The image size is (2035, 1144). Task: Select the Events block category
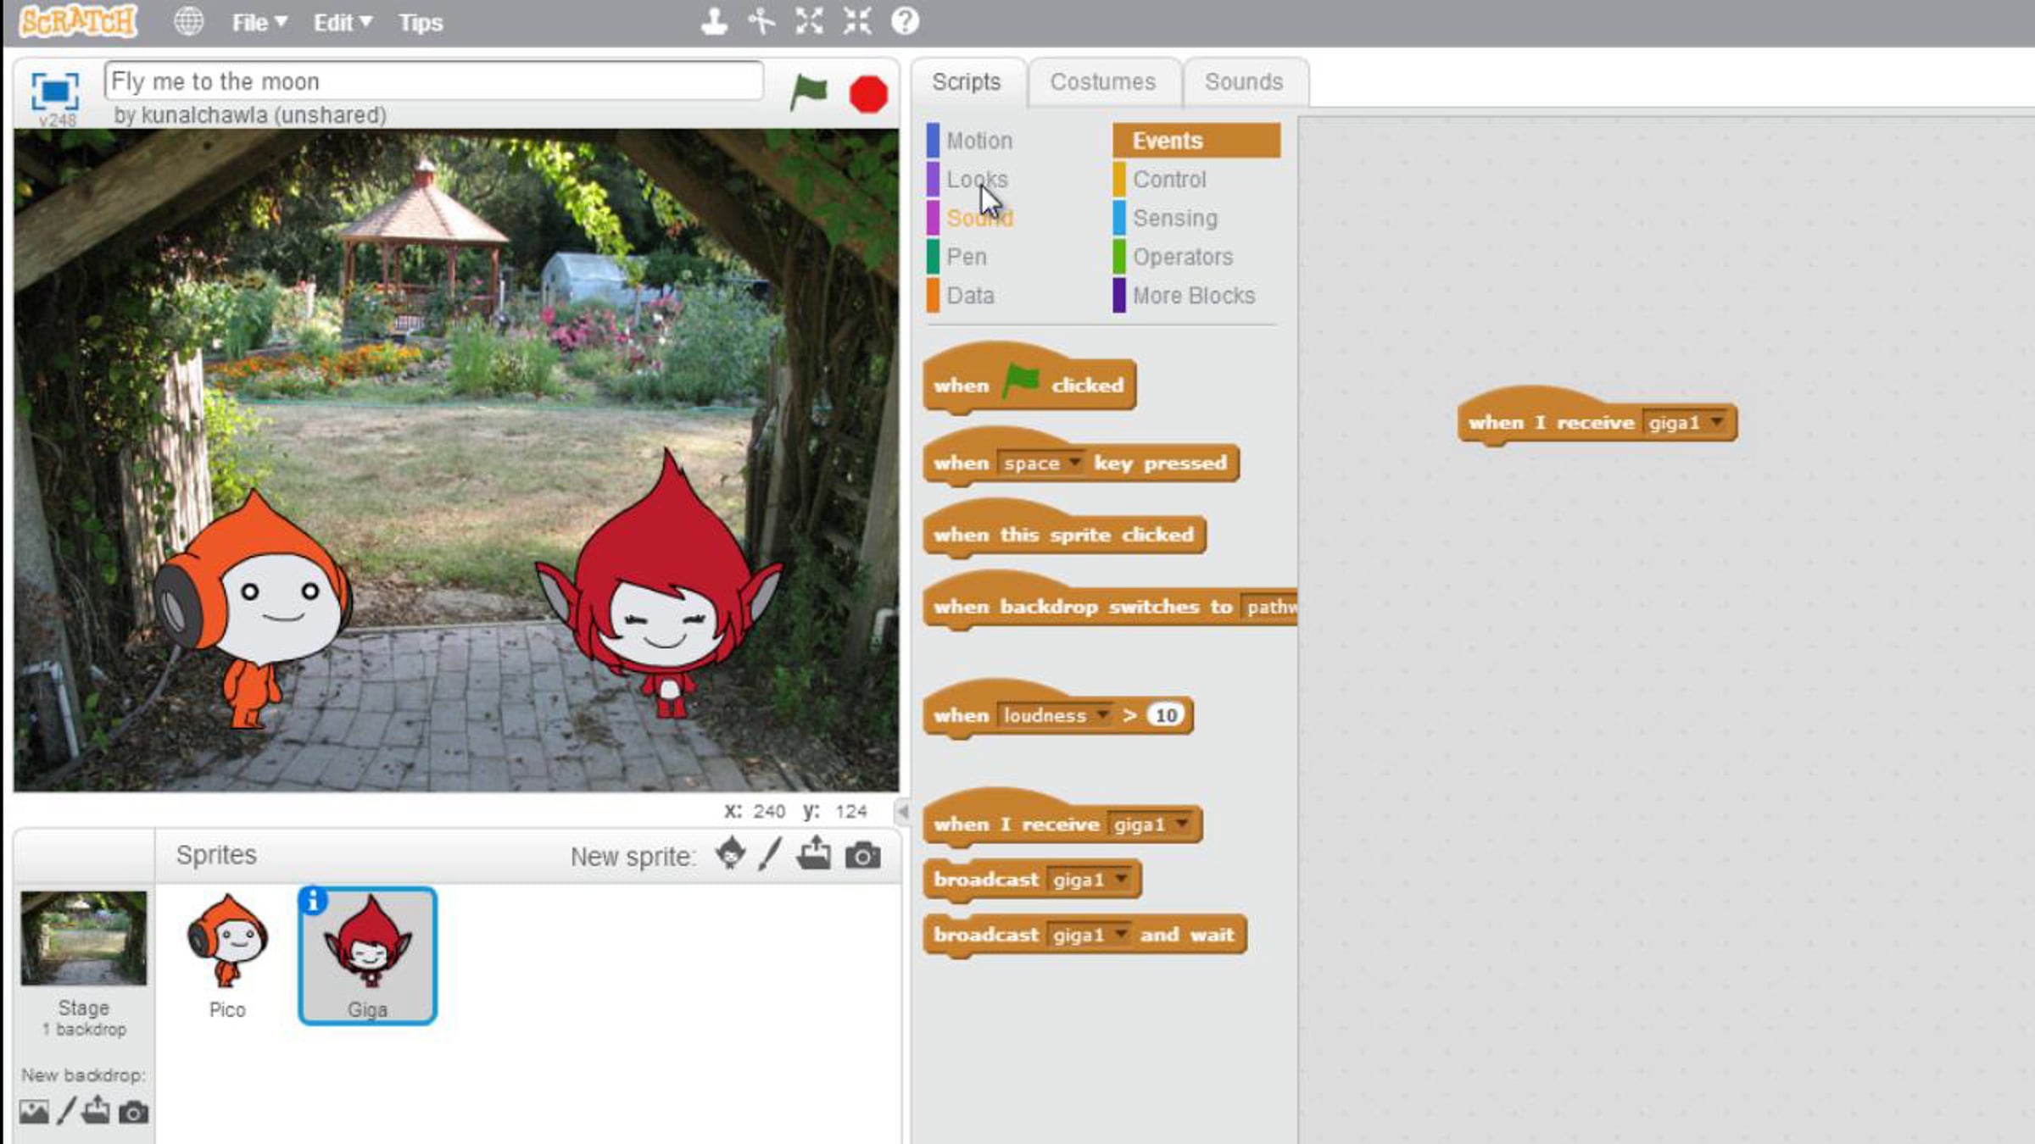click(1196, 141)
